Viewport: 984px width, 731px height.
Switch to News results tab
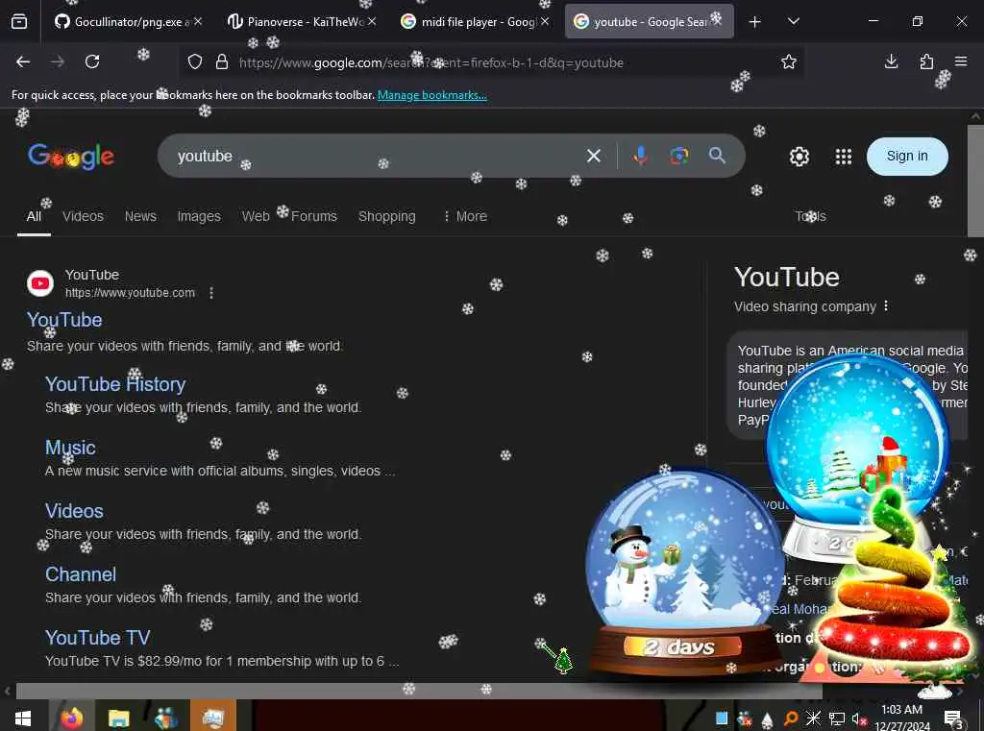[140, 216]
